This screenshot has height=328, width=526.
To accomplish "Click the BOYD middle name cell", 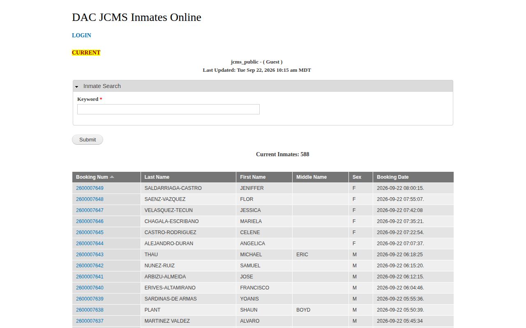I will [321, 310].
